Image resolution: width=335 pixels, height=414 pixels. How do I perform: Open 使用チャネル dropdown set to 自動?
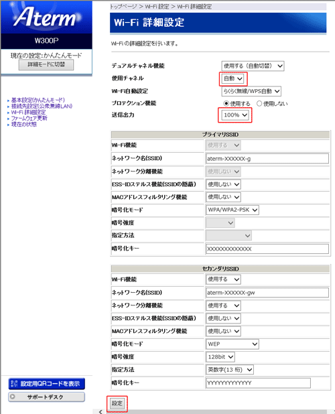(x=233, y=78)
